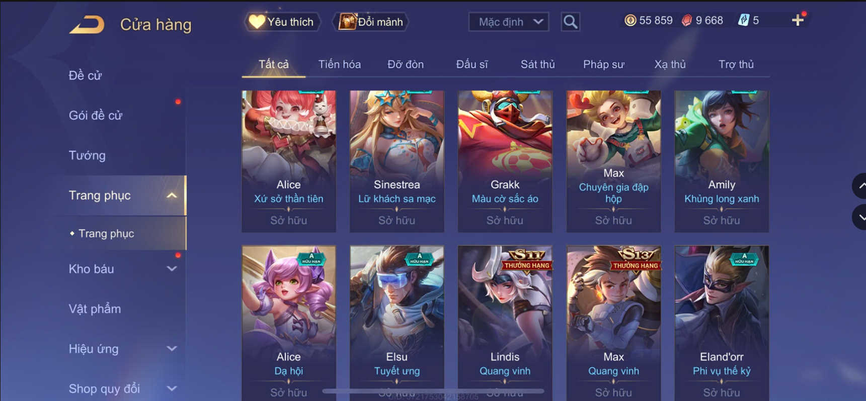Select the Tướng sidebar menu item
Screen dimensions: 866x401
87,155
